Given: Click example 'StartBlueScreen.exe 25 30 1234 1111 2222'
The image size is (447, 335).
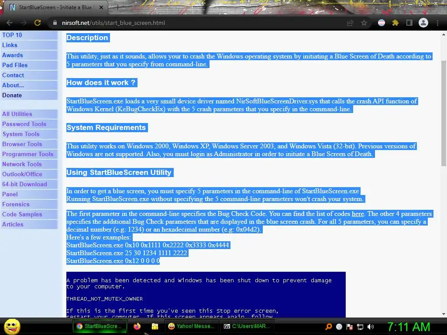Looking at the screenshot, I should pyautogui.click(x=127, y=253).
